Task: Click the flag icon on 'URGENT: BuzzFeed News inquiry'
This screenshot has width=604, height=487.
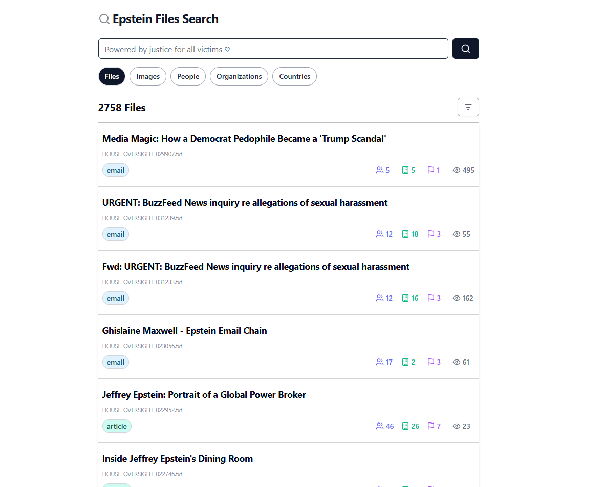Action: click(x=430, y=234)
